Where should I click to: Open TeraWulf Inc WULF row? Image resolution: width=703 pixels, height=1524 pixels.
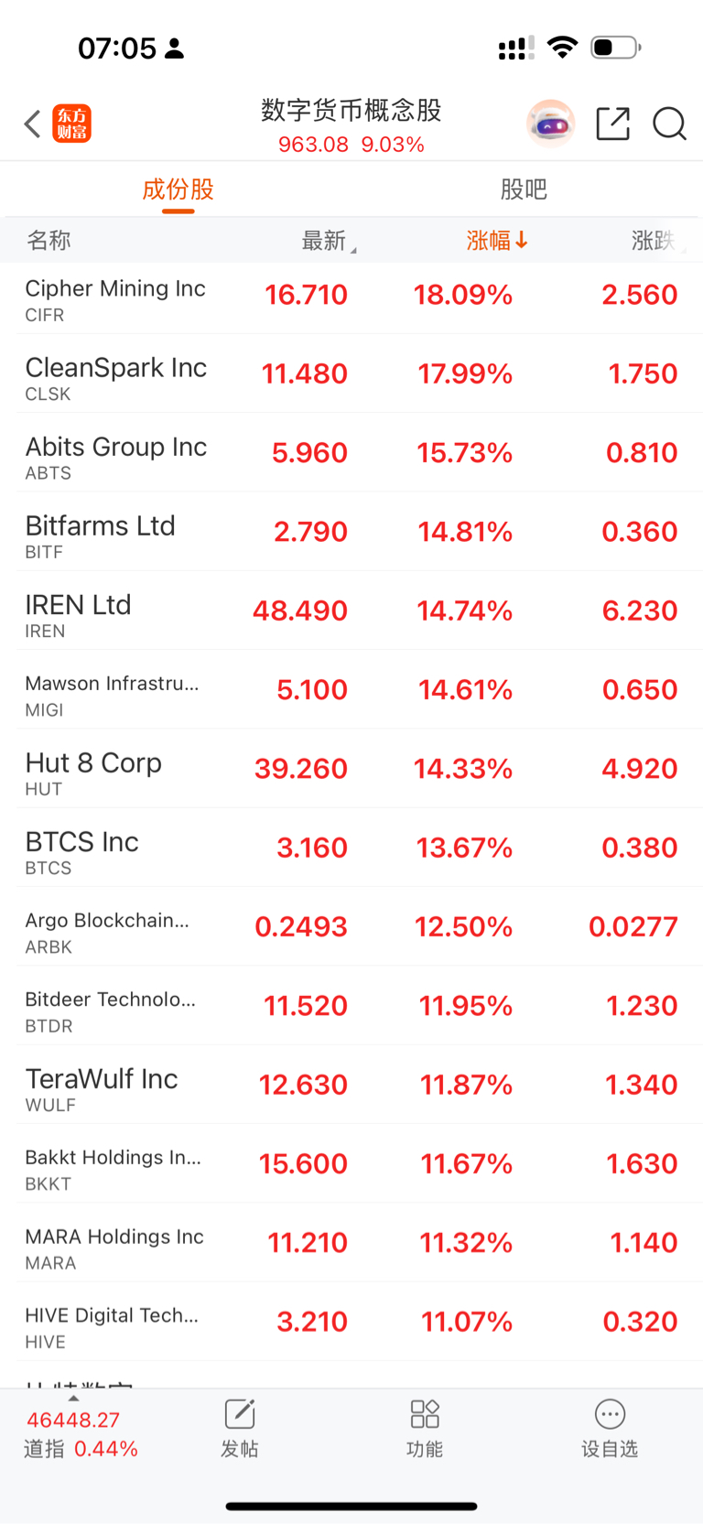click(351, 1085)
